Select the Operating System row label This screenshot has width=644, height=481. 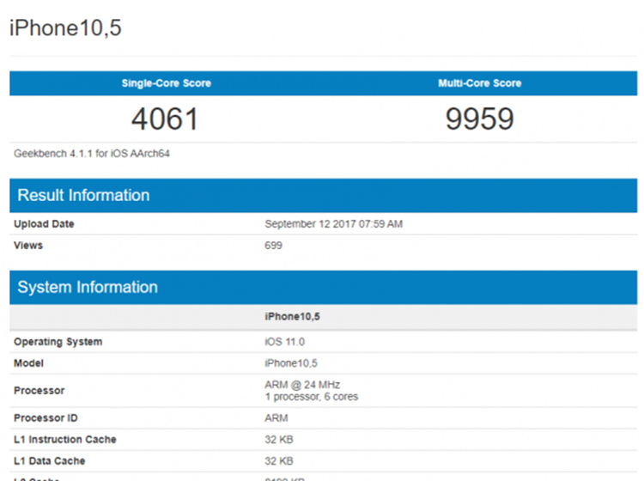[x=58, y=342]
